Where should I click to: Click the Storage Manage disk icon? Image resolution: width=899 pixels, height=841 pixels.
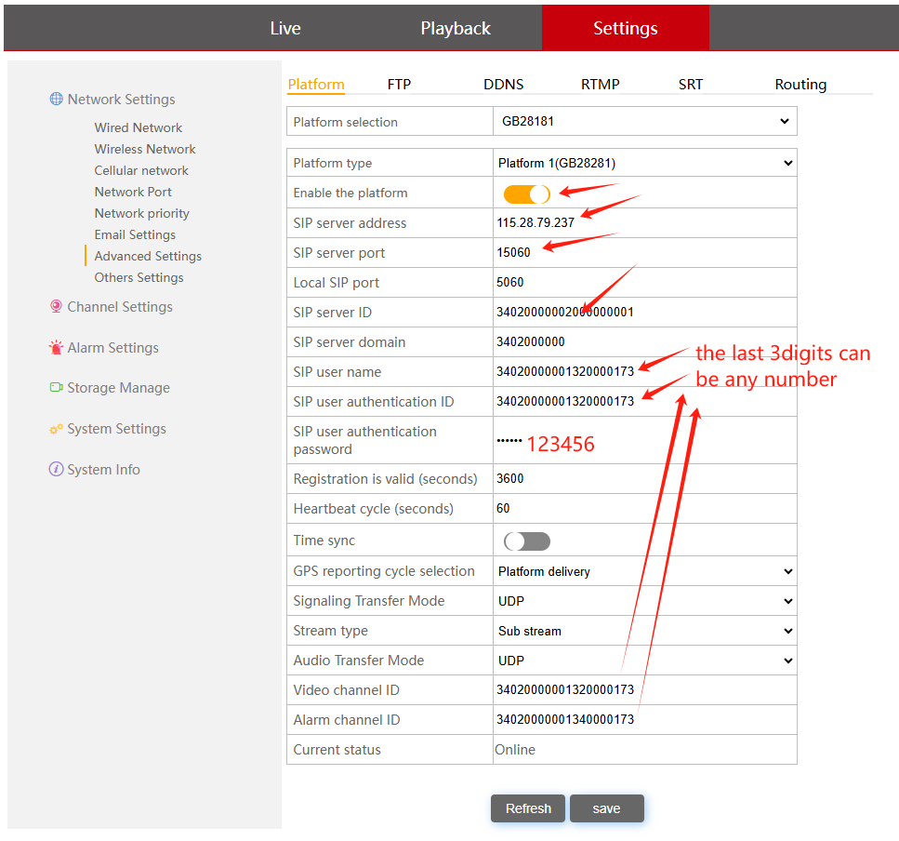57,388
